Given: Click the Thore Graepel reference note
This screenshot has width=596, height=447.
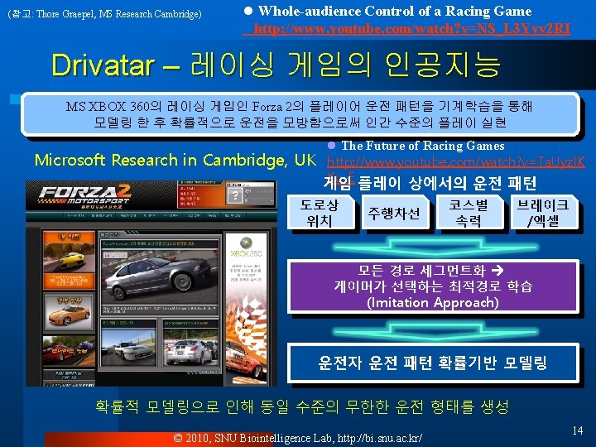Looking at the screenshot, I should click(x=104, y=14).
